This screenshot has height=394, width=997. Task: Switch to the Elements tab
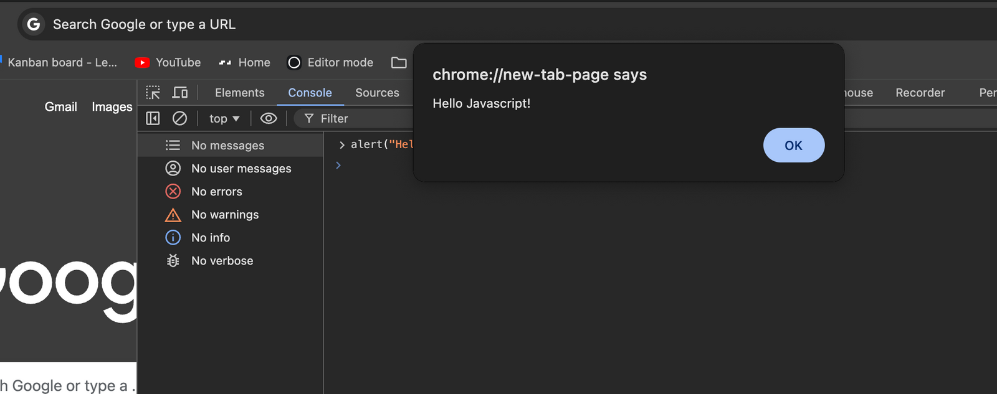(x=239, y=93)
